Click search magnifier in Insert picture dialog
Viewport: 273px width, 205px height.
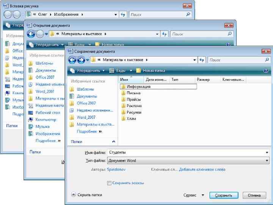[x=188, y=14]
